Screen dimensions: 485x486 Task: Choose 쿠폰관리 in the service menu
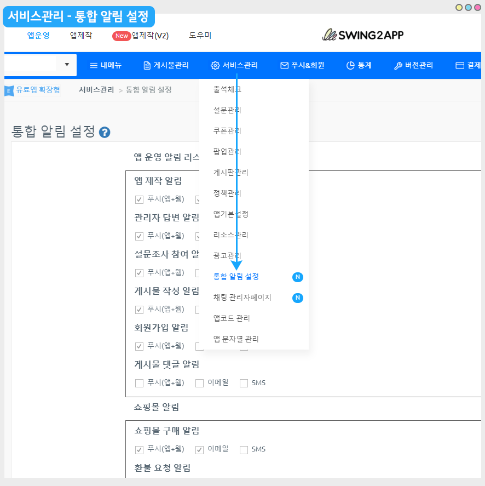[x=227, y=131]
